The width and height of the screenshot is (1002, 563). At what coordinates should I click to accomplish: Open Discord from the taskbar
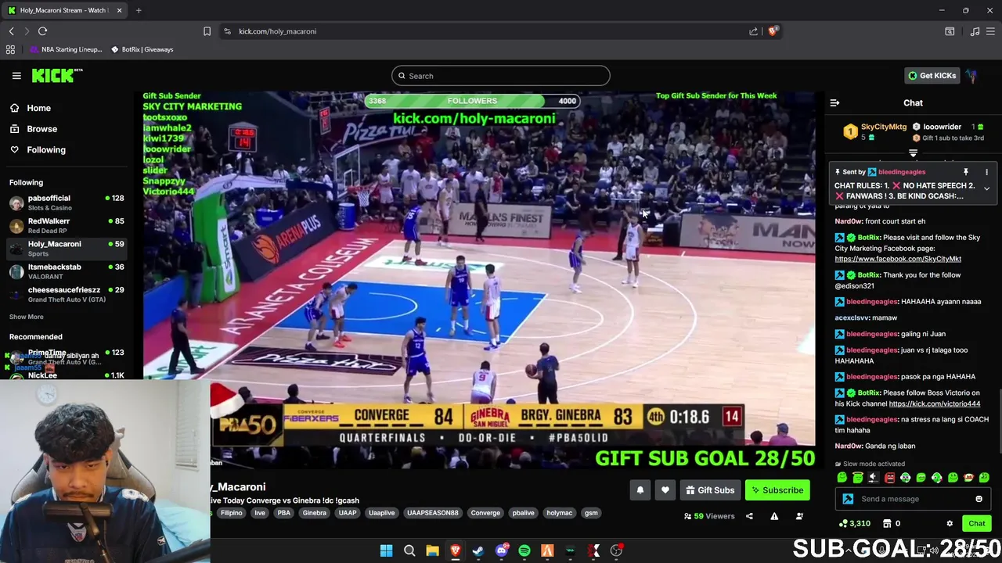click(x=501, y=551)
